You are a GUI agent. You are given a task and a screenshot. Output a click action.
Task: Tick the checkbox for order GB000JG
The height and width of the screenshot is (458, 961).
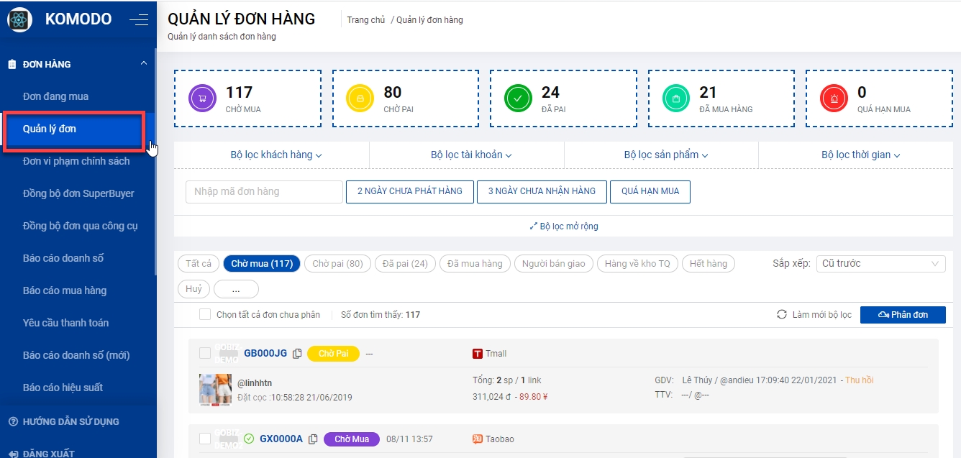pyautogui.click(x=205, y=353)
